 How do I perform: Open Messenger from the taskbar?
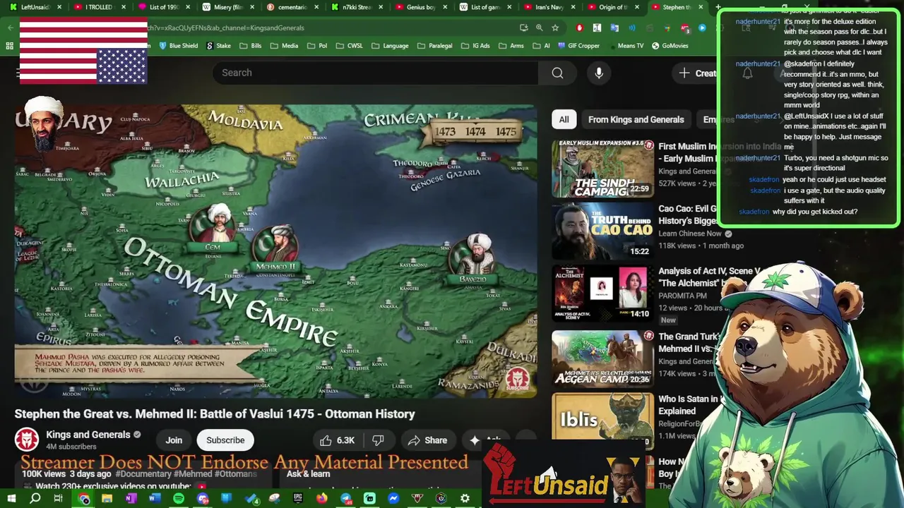point(393,499)
